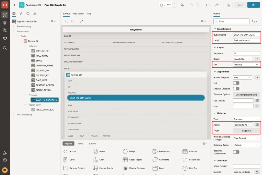Undo the last change
Viewport: 262px width, 175px height.
tap(191, 5)
